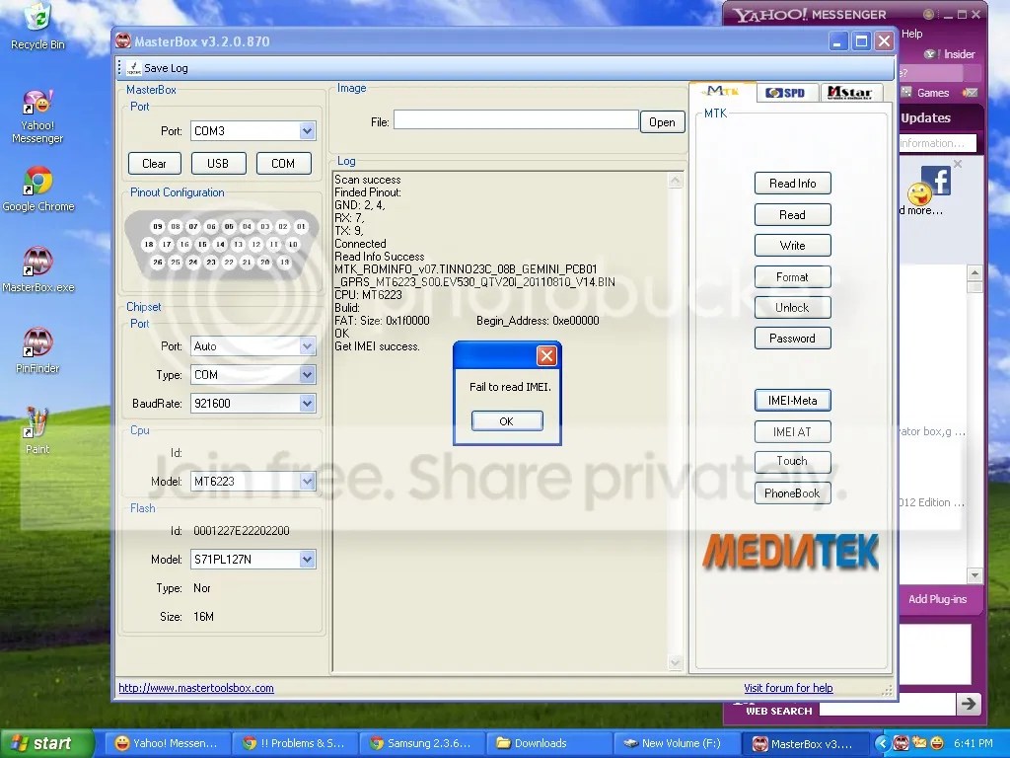Click the image File input field
Viewport: 1010px width, 758px height.
[516, 119]
